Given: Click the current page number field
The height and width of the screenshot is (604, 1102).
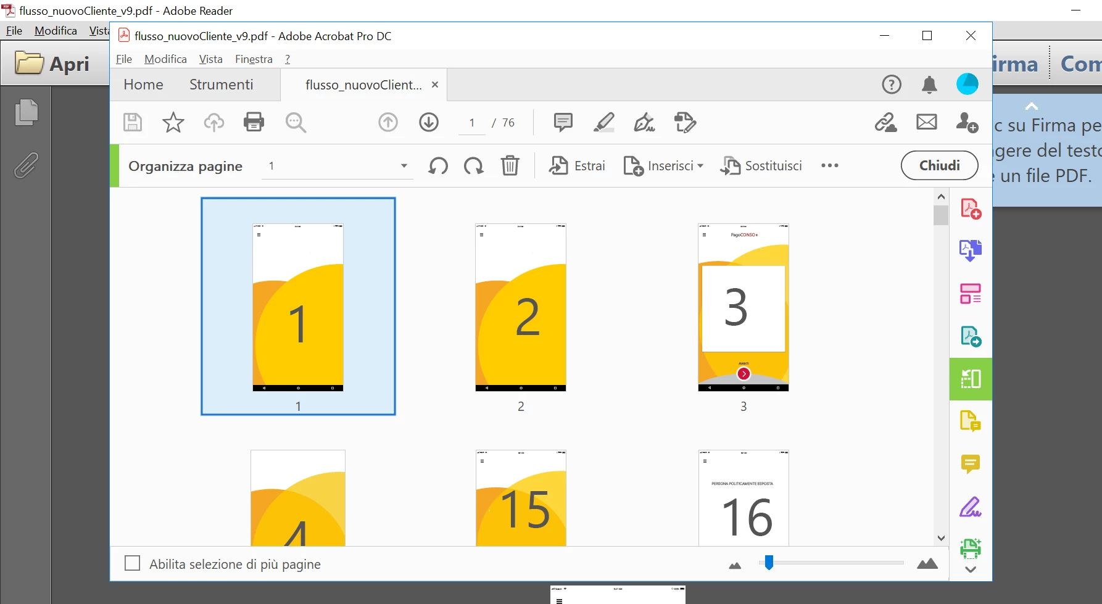Looking at the screenshot, I should point(473,123).
